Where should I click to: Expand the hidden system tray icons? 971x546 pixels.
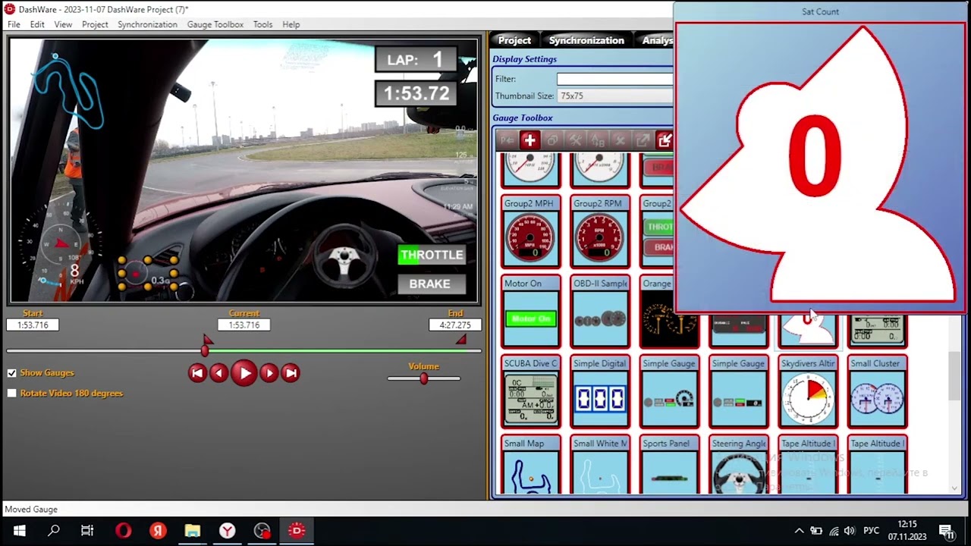click(x=799, y=531)
